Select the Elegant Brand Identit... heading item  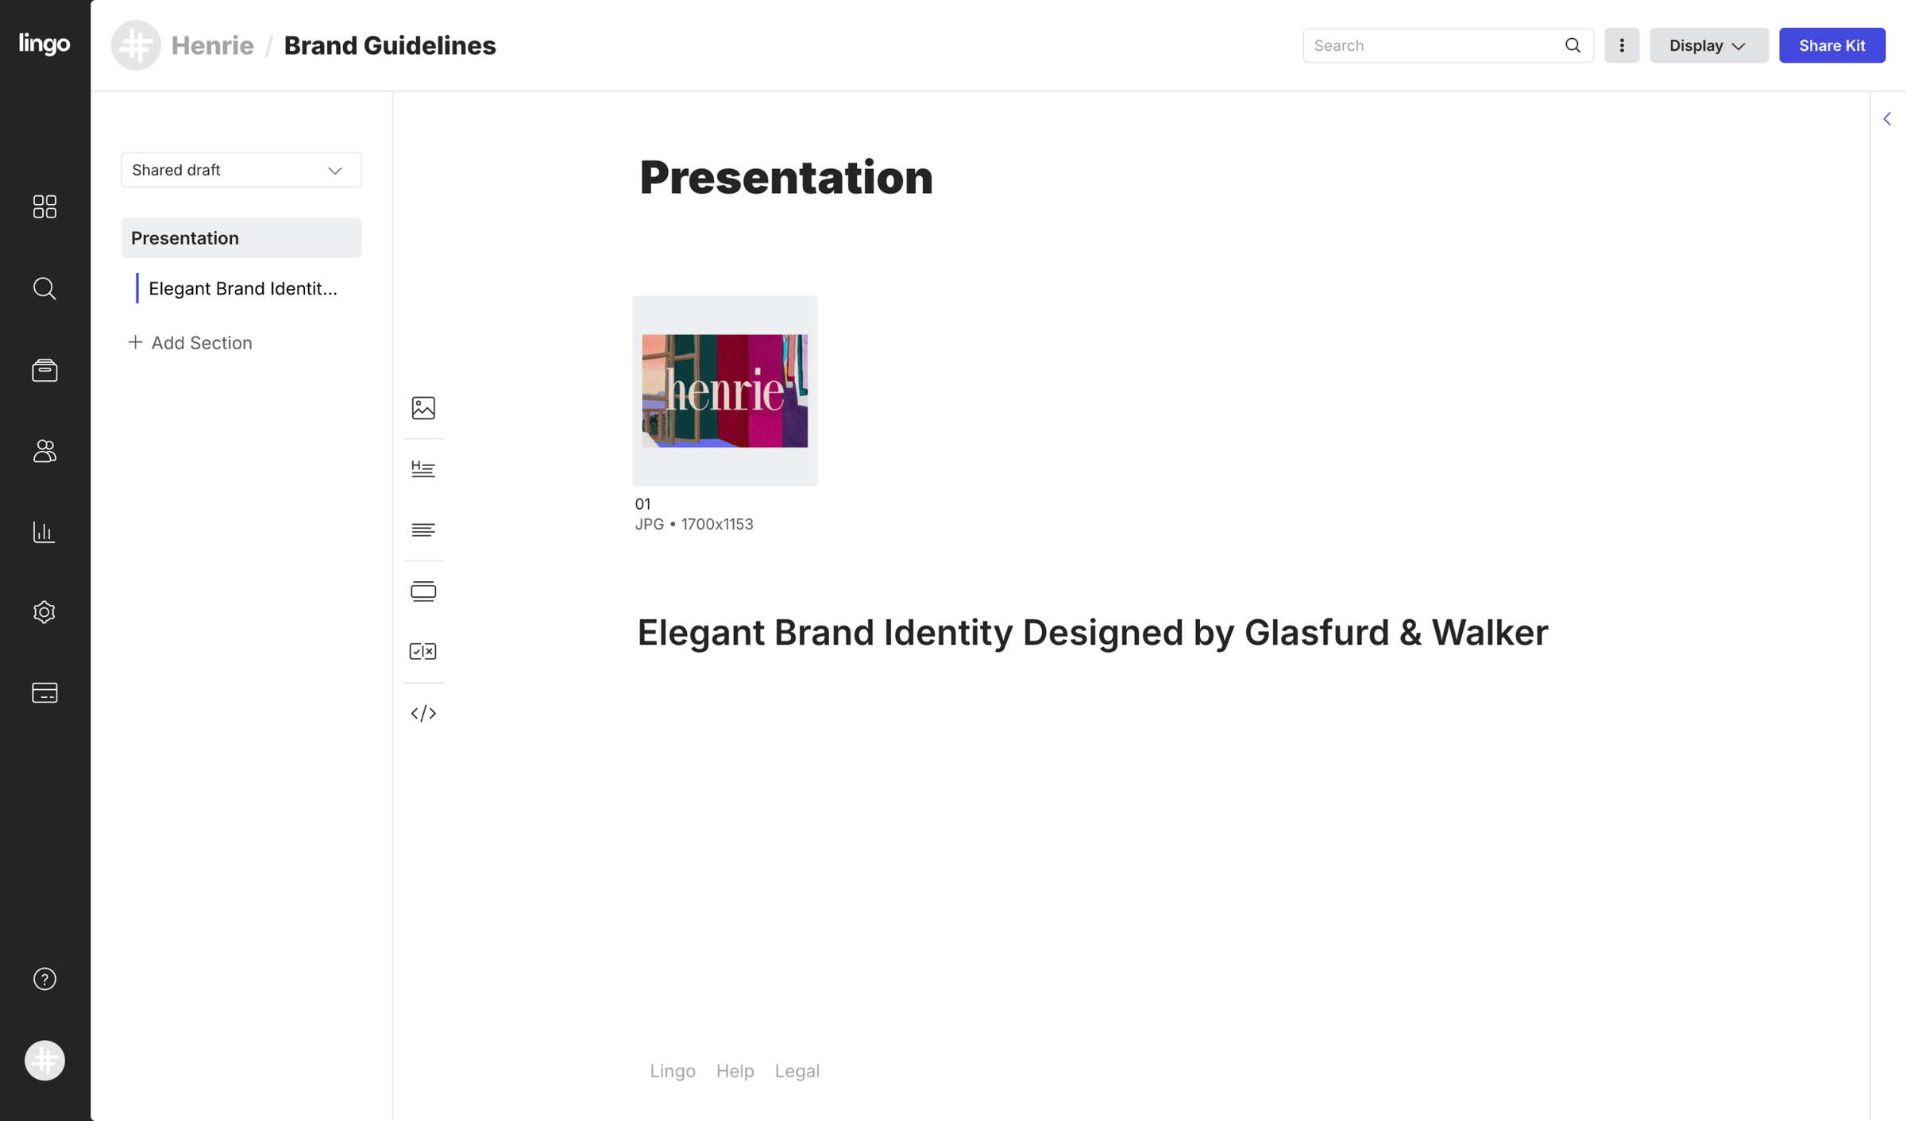pyautogui.click(x=243, y=288)
